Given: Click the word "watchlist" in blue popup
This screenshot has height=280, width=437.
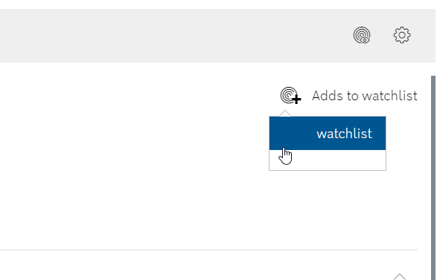Looking at the screenshot, I should point(344,134).
